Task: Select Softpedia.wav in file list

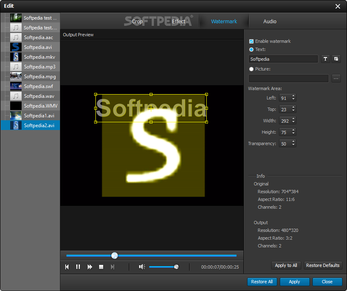Action: tap(30, 96)
